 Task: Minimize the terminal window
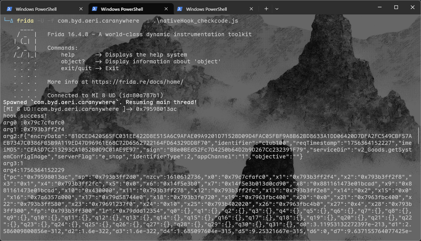pos(380,7)
